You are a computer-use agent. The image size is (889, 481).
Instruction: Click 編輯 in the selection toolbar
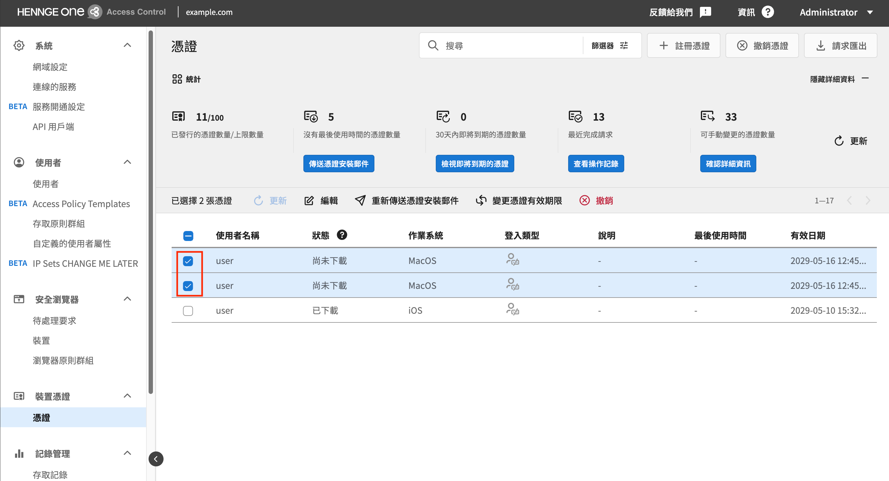pyautogui.click(x=321, y=201)
